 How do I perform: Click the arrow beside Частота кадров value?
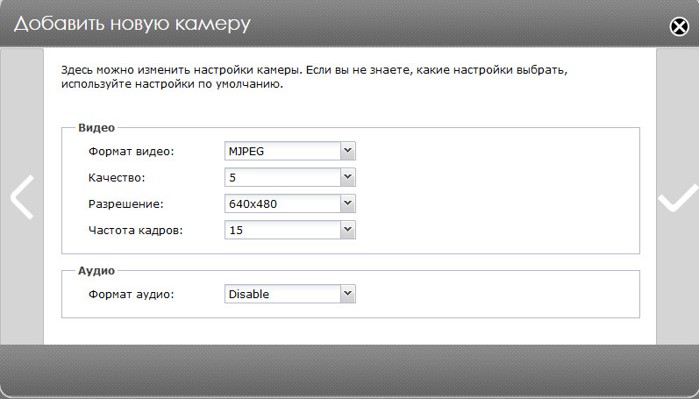348,230
